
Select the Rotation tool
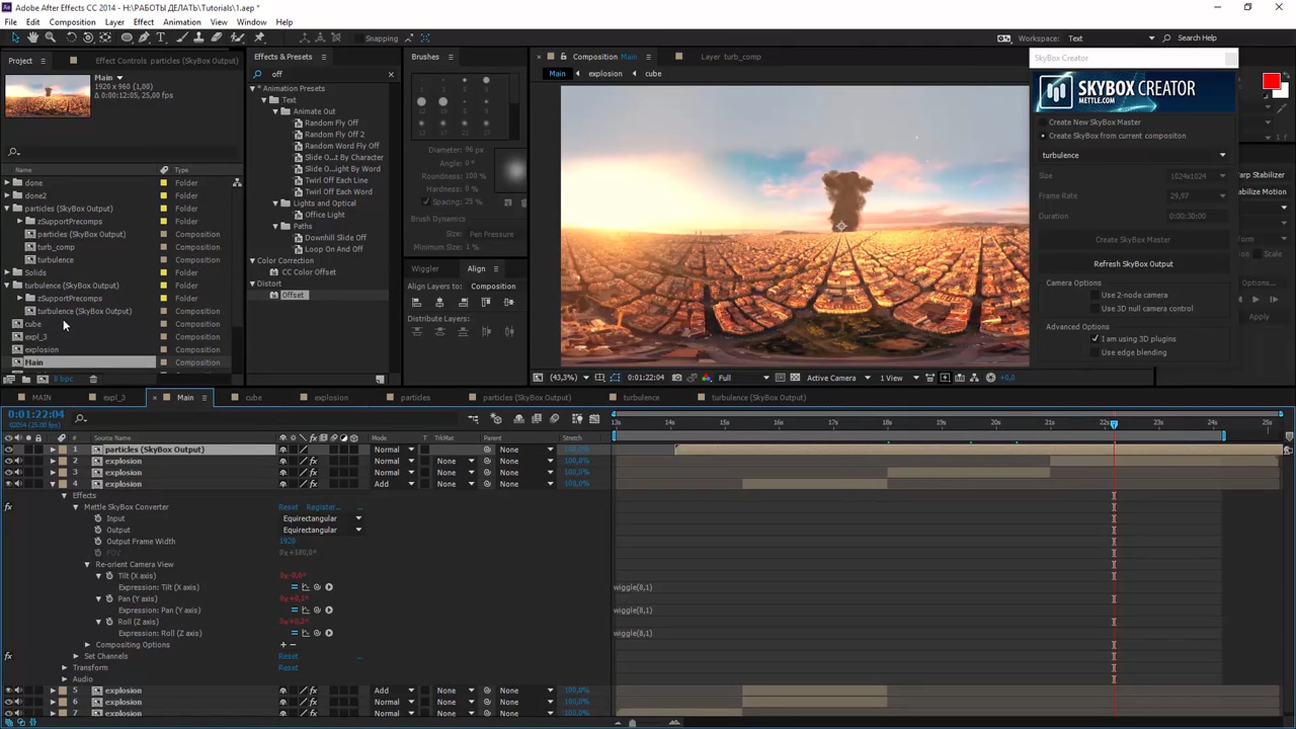tap(71, 37)
